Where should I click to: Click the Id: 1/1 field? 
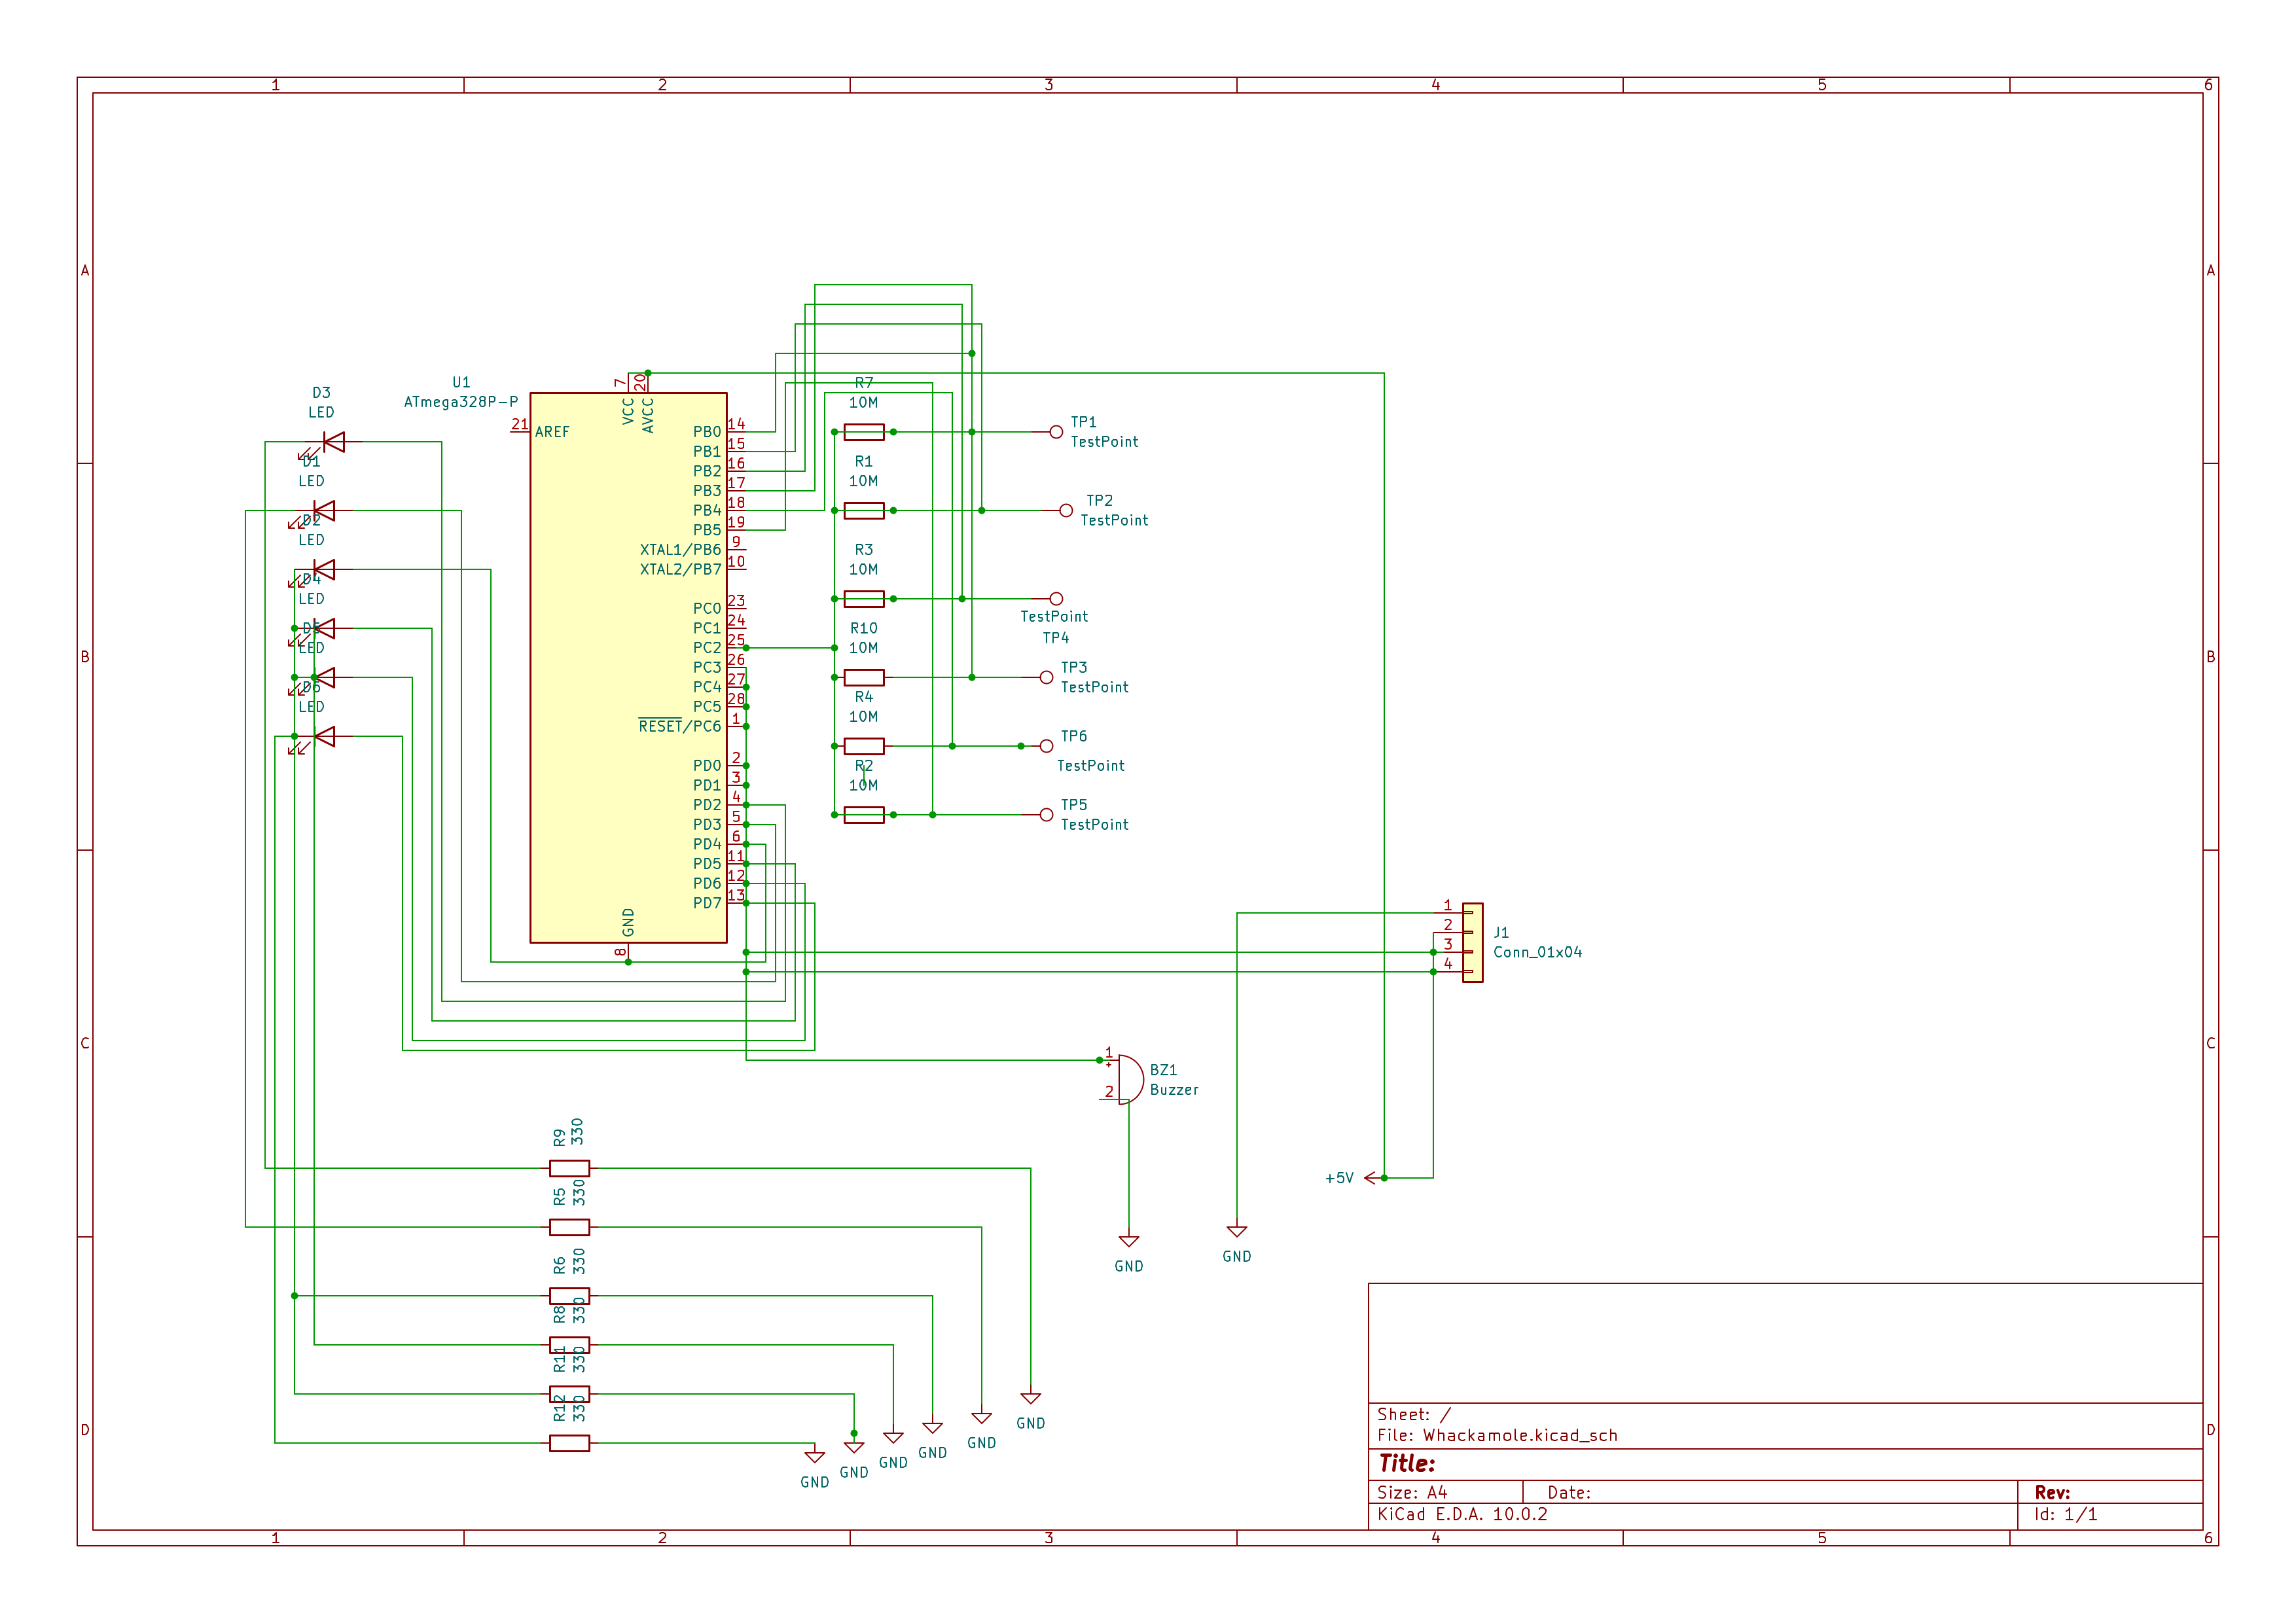[x=2066, y=1514]
